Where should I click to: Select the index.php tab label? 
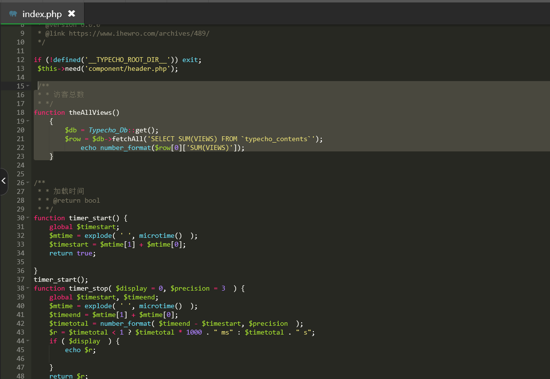[42, 14]
